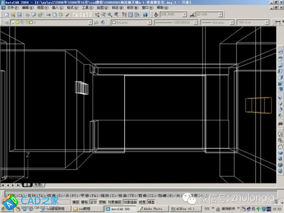Viewport: 284px width, 213px height.
Task: Switch to the 布局1 layout tab
Action: pyautogui.click(x=39, y=185)
